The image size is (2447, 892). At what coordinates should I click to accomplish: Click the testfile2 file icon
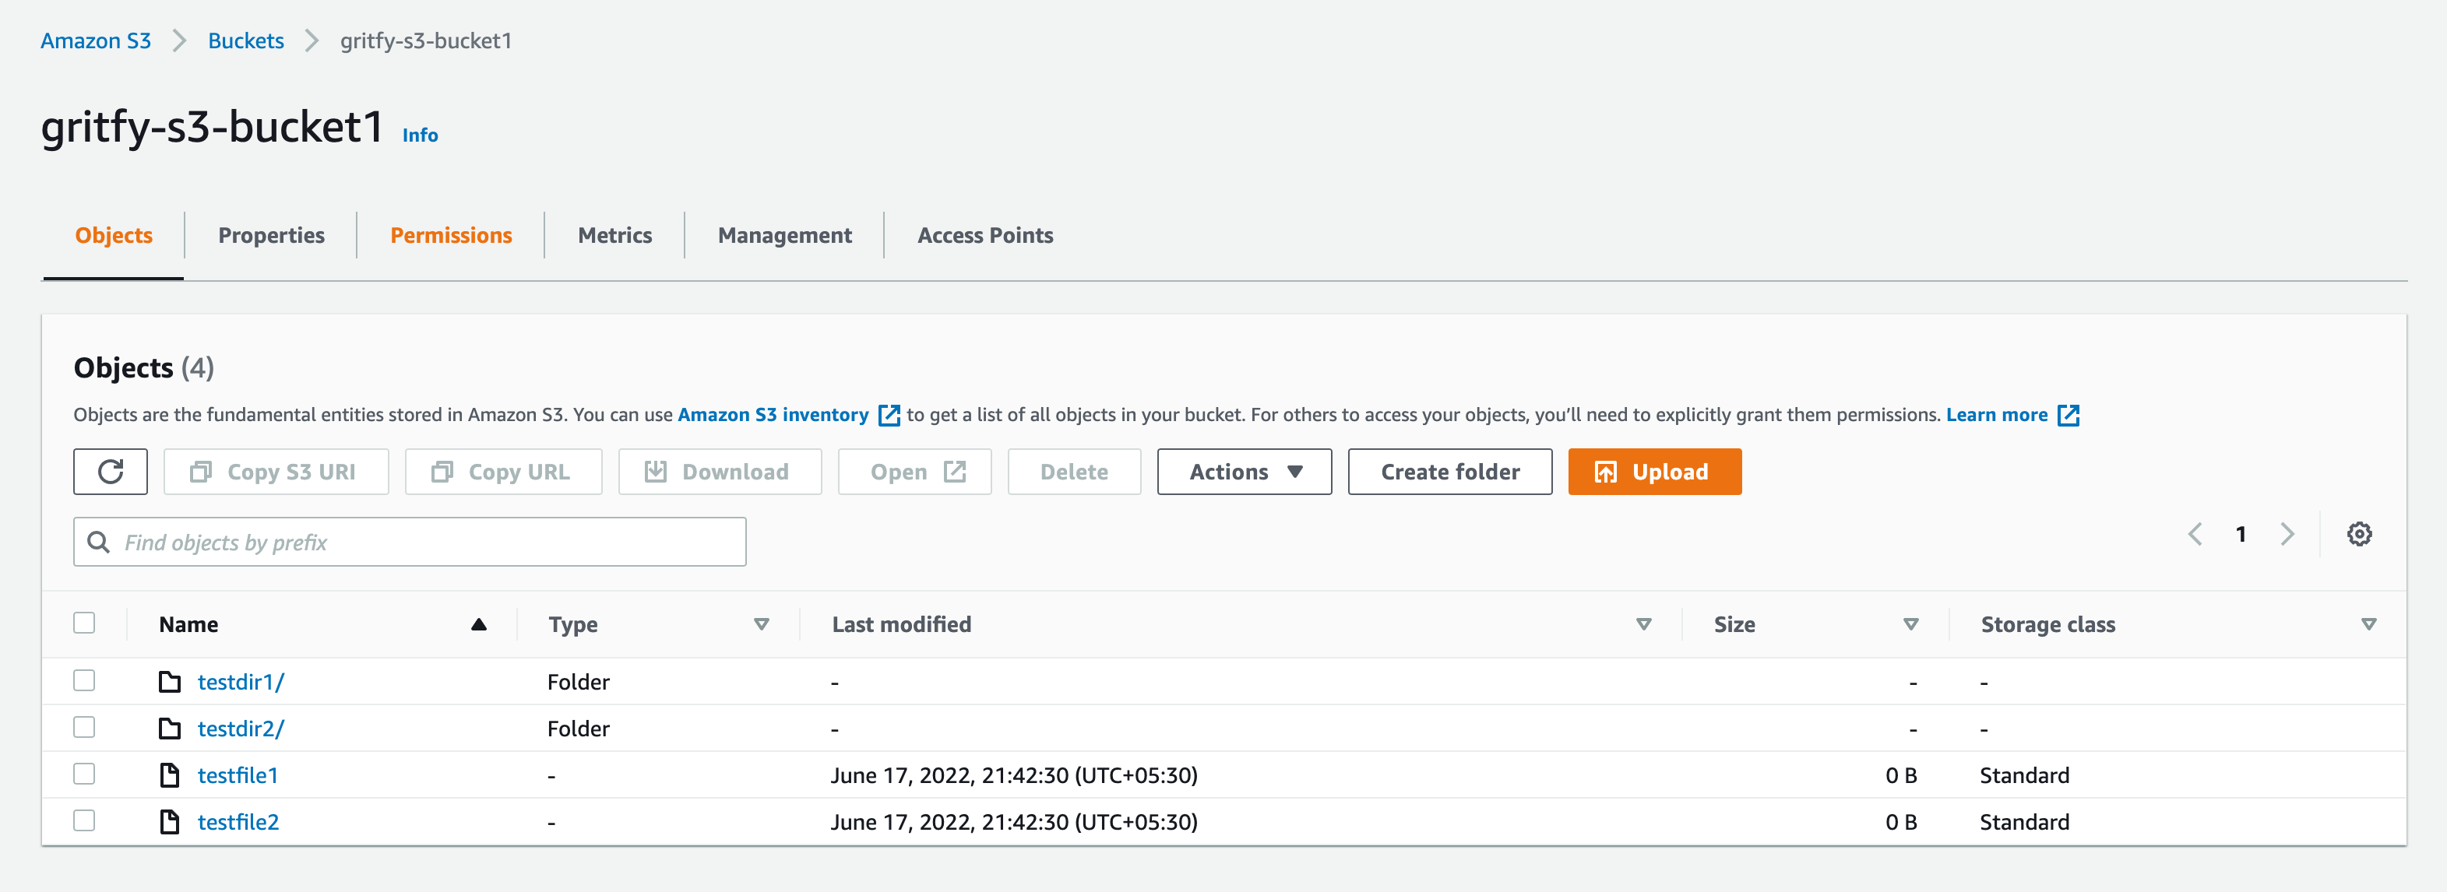coord(170,822)
